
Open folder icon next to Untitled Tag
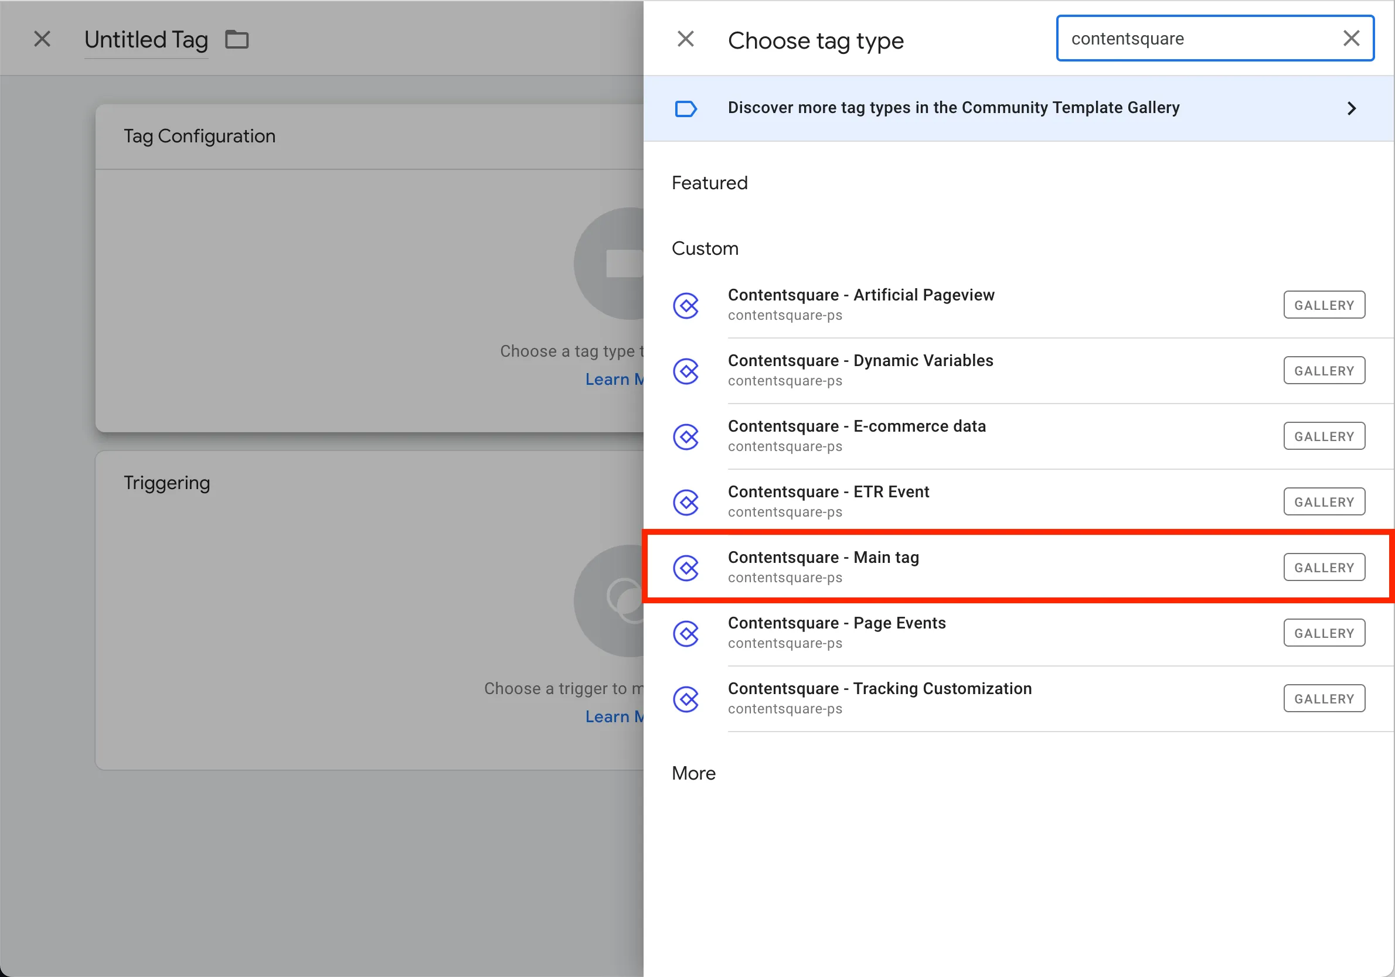pos(237,39)
